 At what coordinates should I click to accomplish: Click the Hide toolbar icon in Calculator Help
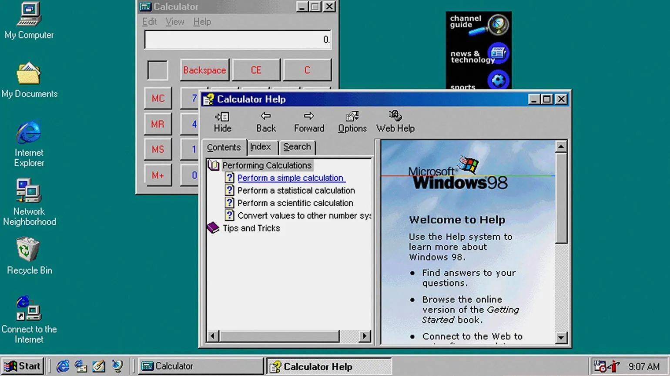[x=222, y=122]
